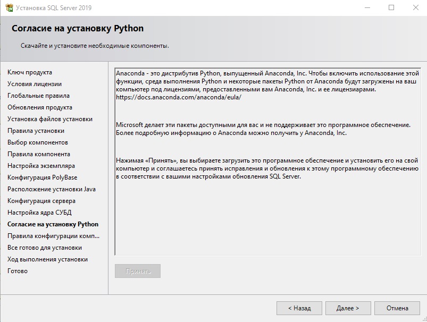The width and height of the screenshot is (427, 322).
Task: Select Конфигурация PolyBase step
Action: pos(42,178)
